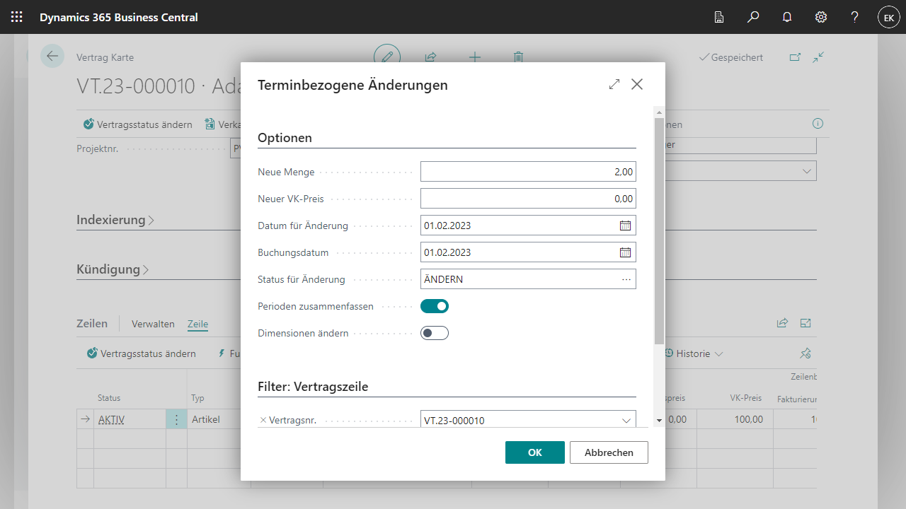Open Status für Änderung lookup ellipsis
The height and width of the screenshot is (509, 906).
[626, 279]
